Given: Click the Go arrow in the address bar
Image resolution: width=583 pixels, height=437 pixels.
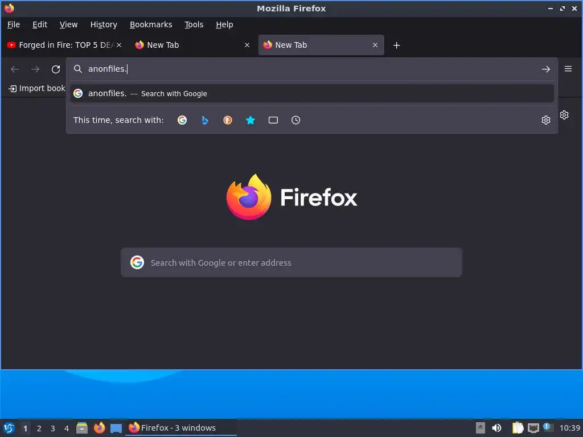Looking at the screenshot, I should point(546,69).
